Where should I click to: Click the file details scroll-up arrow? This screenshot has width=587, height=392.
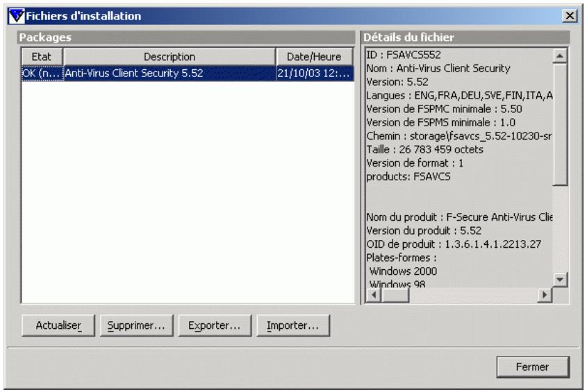(x=560, y=56)
